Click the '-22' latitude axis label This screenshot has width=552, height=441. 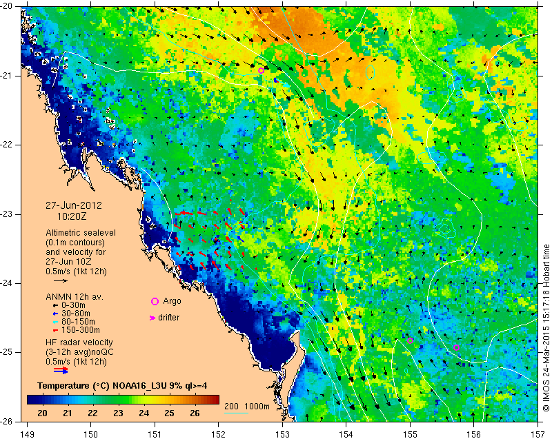(x=6, y=145)
